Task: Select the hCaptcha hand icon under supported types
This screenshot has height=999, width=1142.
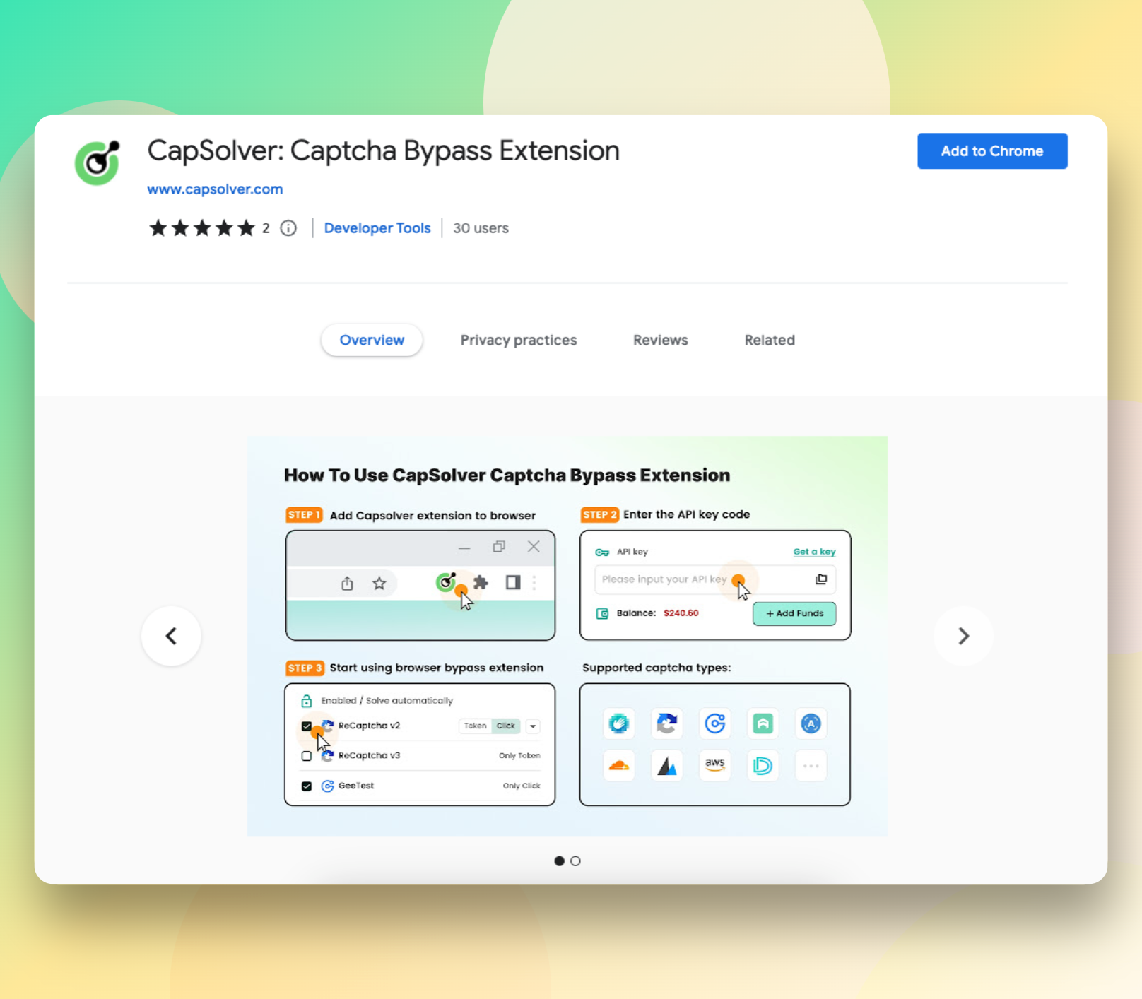Action: click(618, 723)
